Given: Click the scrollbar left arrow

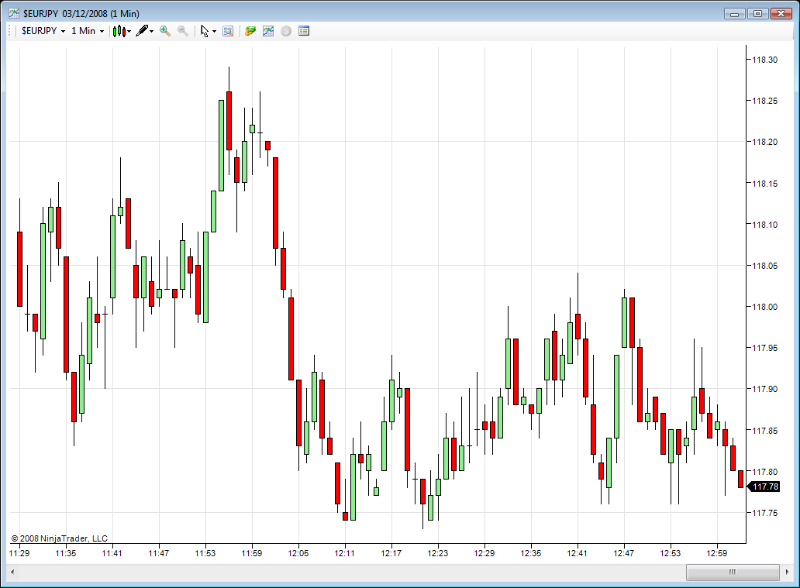Looking at the screenshot, I should point(12,572).
